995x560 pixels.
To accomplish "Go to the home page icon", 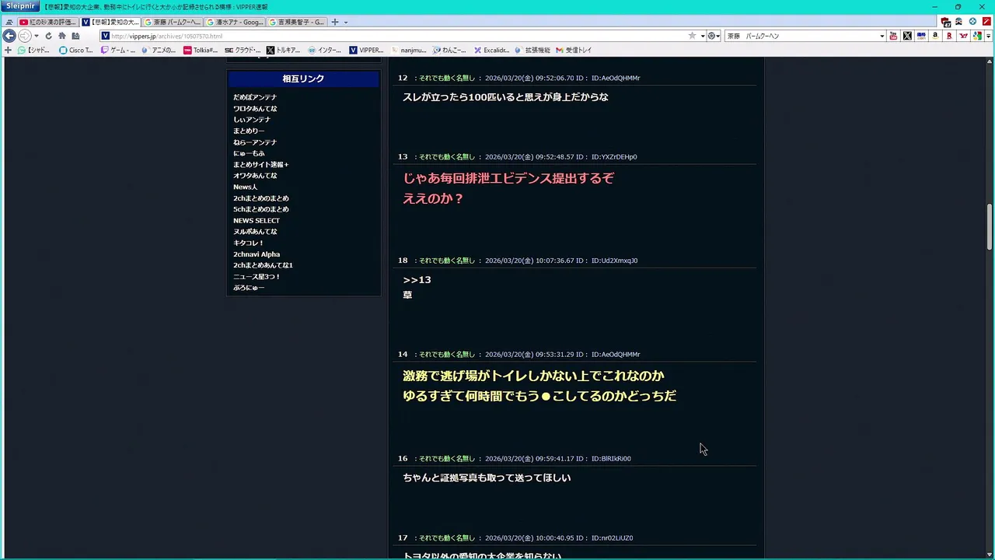I will pyautogui.click(x=61, y=36).
